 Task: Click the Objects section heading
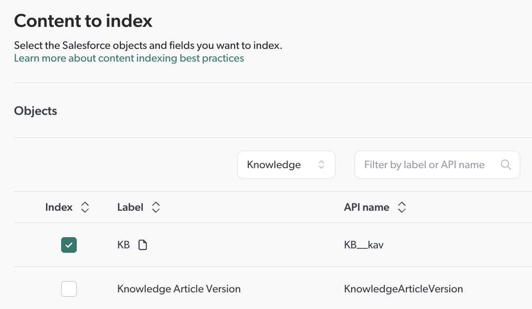(35, 111)
